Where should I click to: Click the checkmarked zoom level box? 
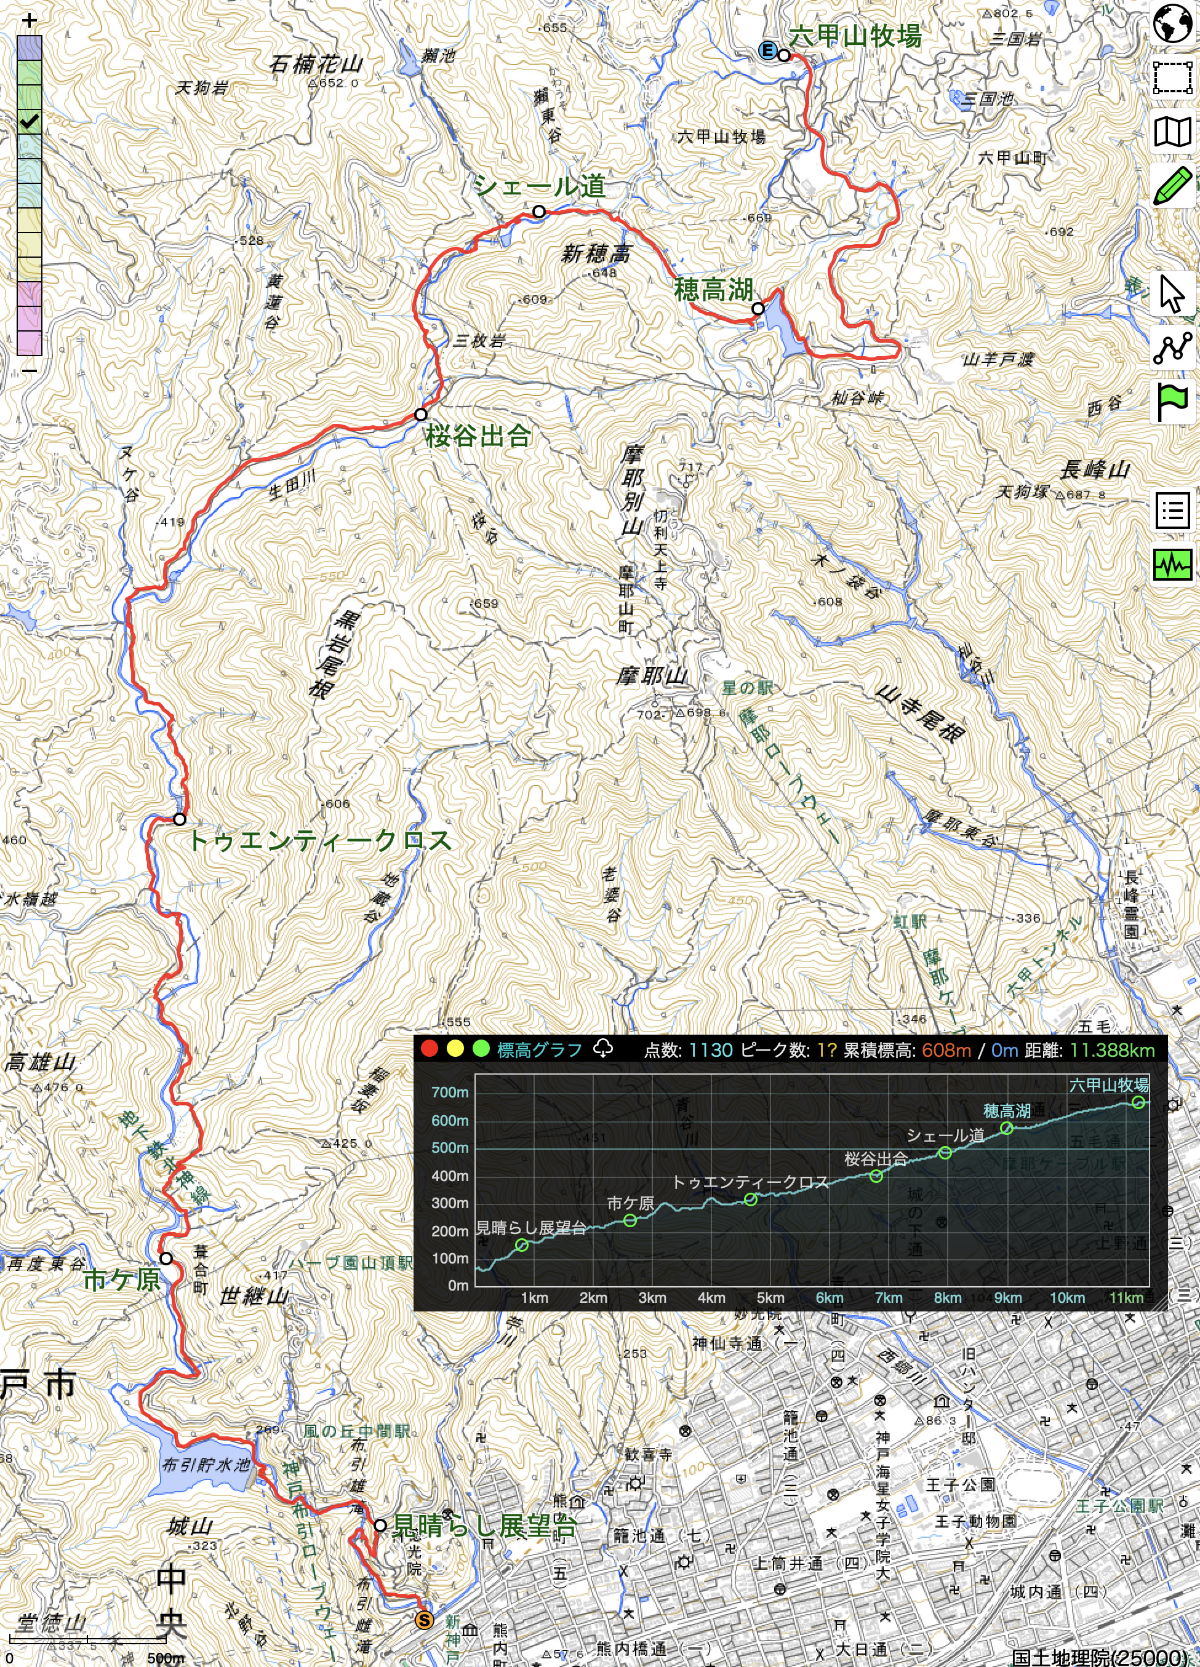coord(30,121)
